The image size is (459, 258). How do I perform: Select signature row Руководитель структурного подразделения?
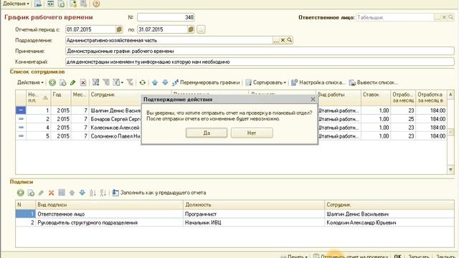click(x=235, y=223)
